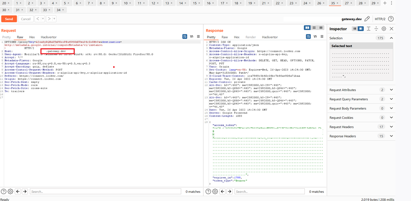Show non-printable characters in Request editor
411x201 pixels.
tap(192, 37)
